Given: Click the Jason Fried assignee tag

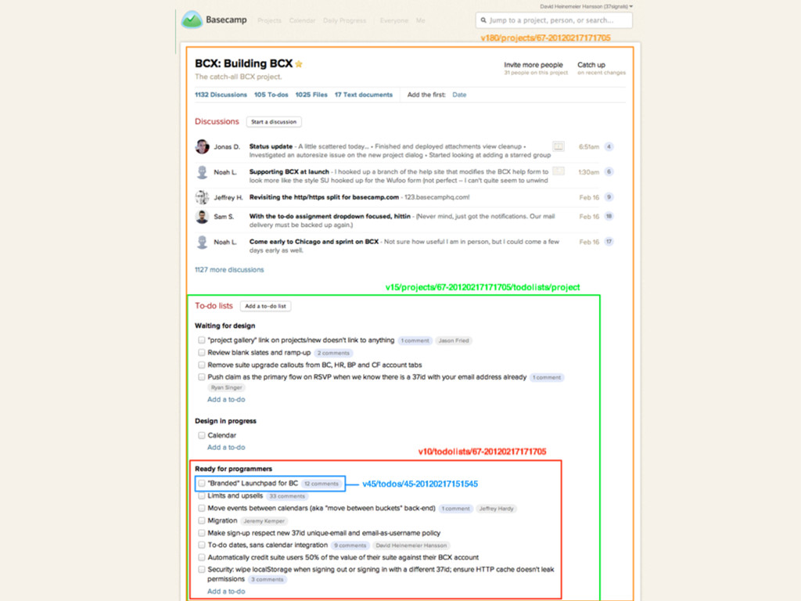Looking at the screenshot, I should (454, 340).
